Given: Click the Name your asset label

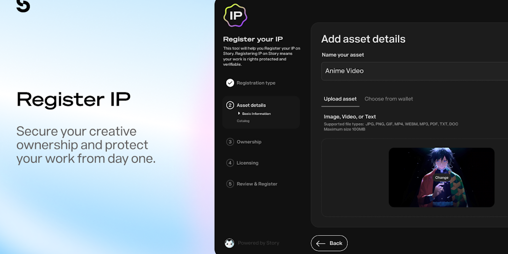Looking at the screenshot, I should tap(343, 55).
